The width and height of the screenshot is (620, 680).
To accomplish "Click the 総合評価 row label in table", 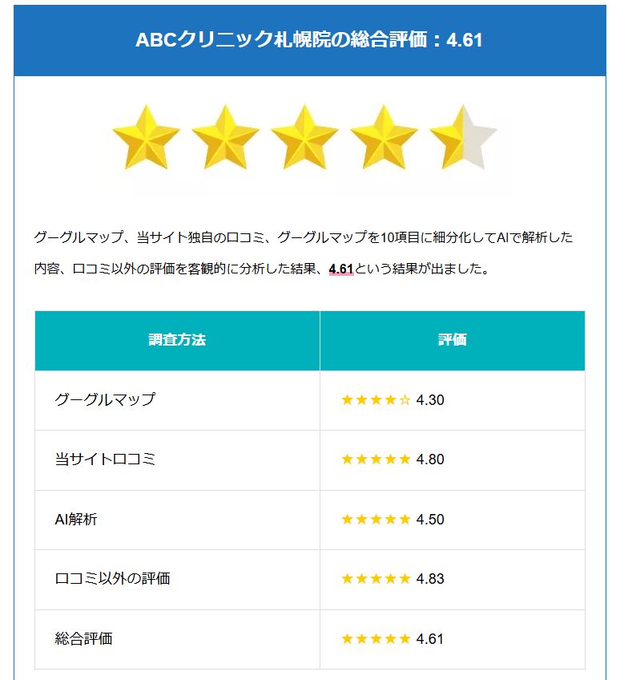I will 83,639.
